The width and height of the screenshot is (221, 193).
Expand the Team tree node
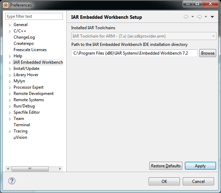pyautogui.click(x=10, y=119)
